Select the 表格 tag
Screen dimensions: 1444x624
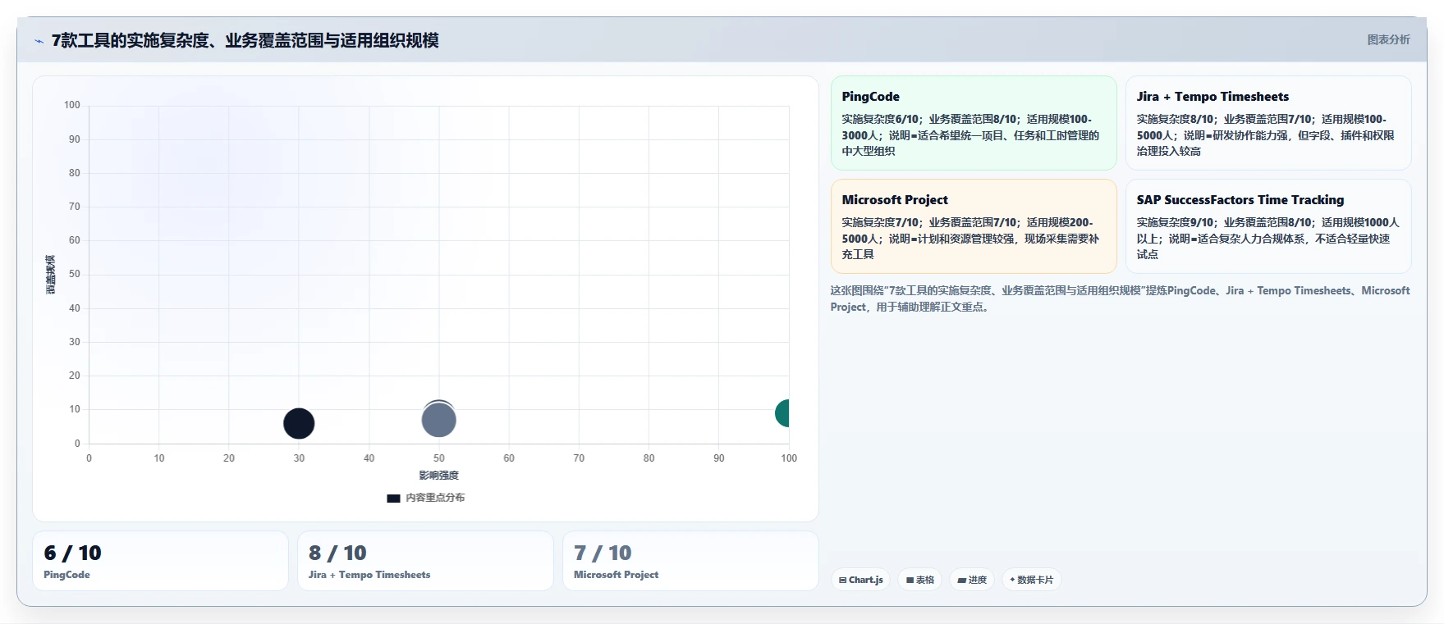coord(919,580)
